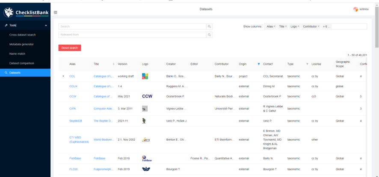Viewport: 379px width, 177px height.
Task: Open sotiriou user avatar
Action: coord(355,9)
